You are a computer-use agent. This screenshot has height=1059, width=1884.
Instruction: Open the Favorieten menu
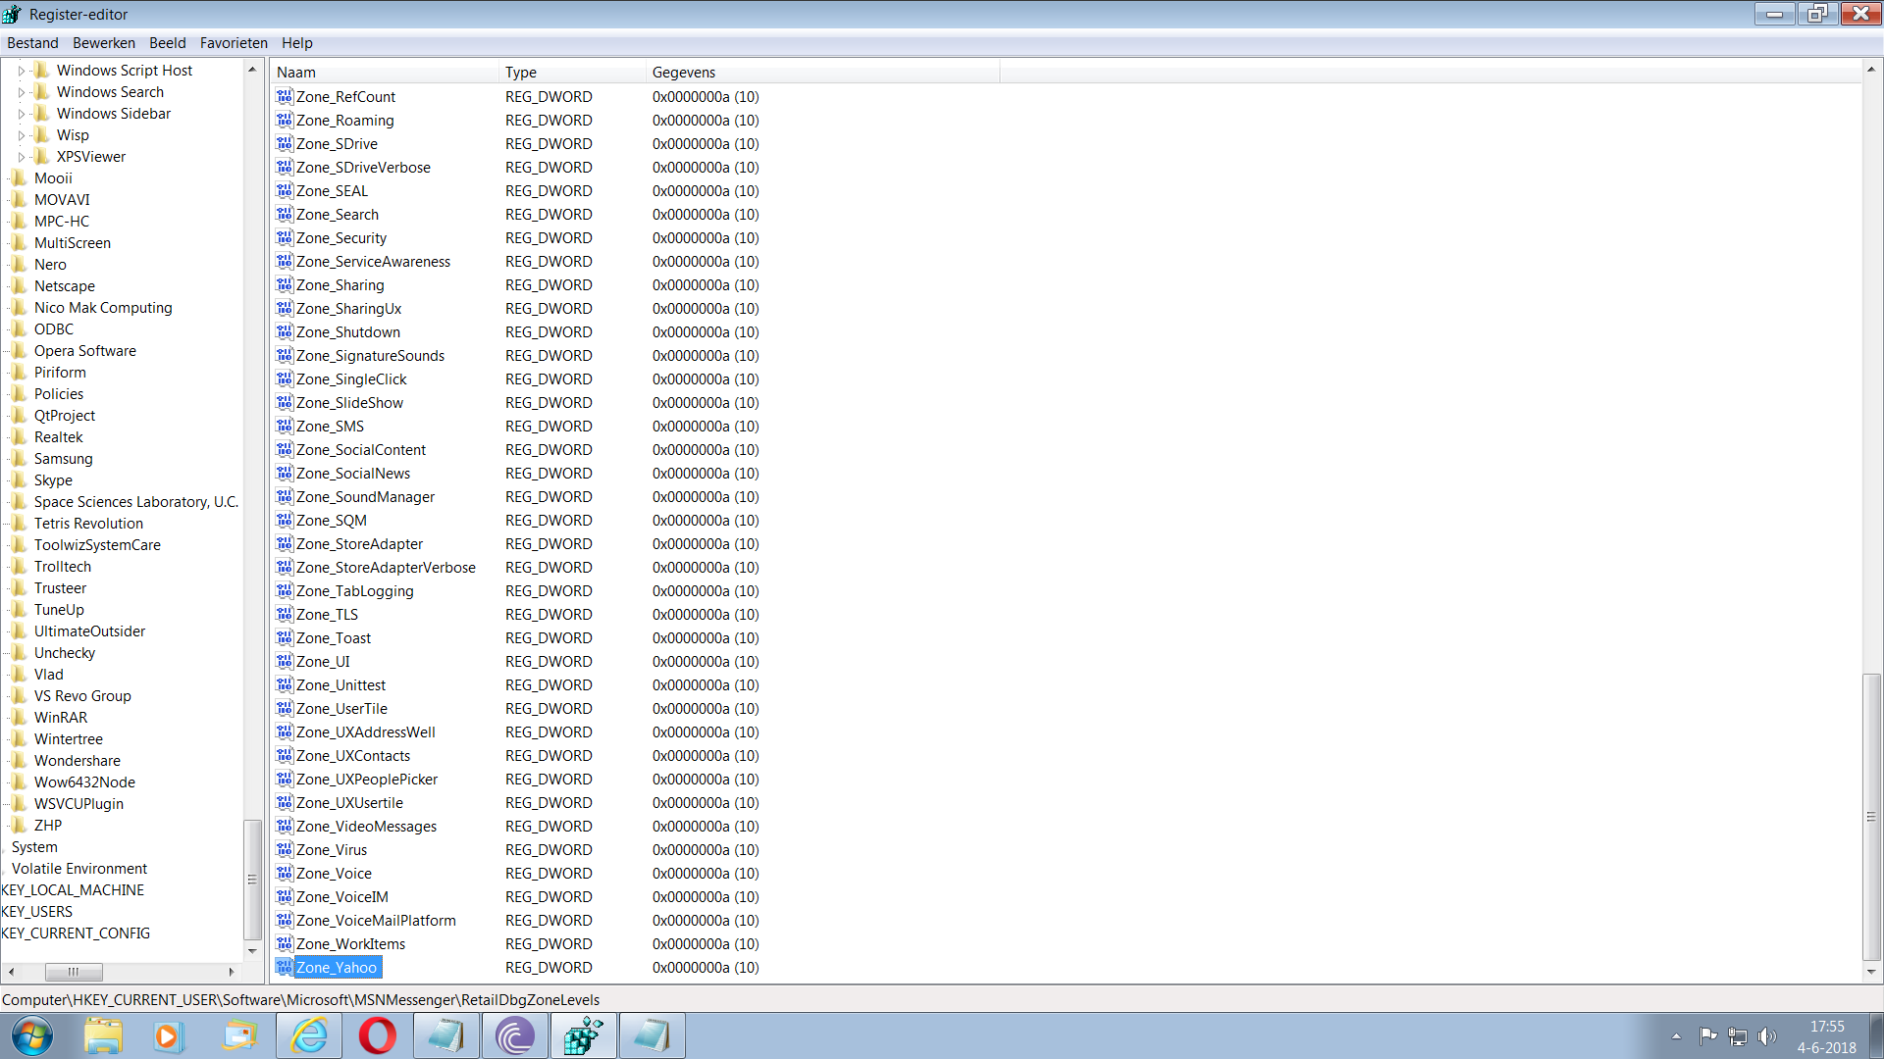[x=234, y=43]
